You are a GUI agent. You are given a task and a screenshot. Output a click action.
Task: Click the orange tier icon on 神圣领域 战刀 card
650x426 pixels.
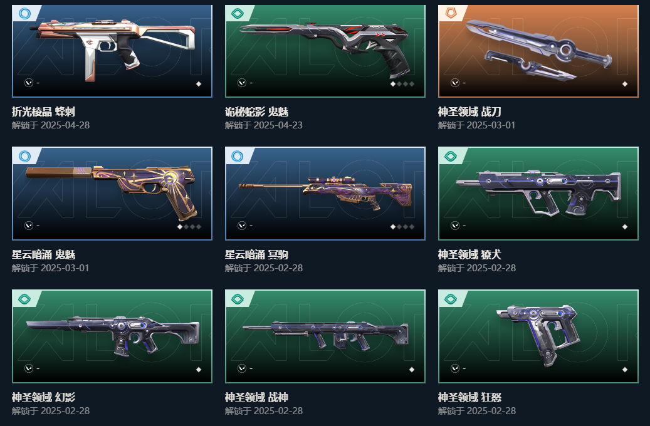point(451,14)
